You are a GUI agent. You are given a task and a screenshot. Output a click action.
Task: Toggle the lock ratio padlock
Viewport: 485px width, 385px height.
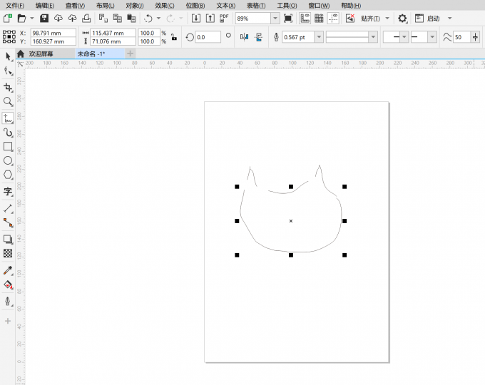click(x=174, y=37)
